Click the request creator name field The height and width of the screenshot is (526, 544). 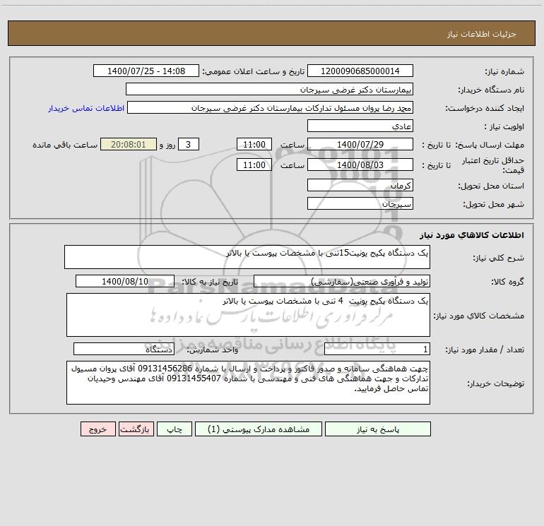[271, 107]
